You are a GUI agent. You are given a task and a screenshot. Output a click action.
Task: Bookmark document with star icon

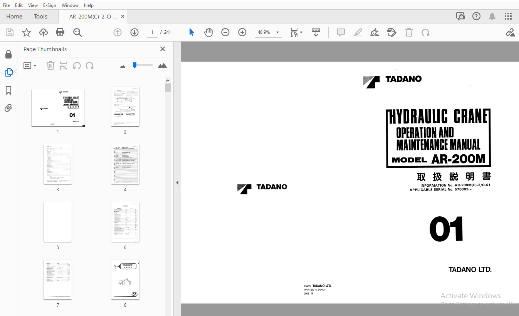click(x=26, y=32)
